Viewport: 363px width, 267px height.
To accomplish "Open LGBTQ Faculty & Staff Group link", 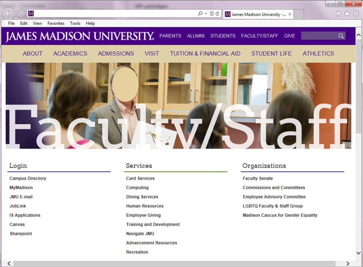I will click(x=272, y=206).
